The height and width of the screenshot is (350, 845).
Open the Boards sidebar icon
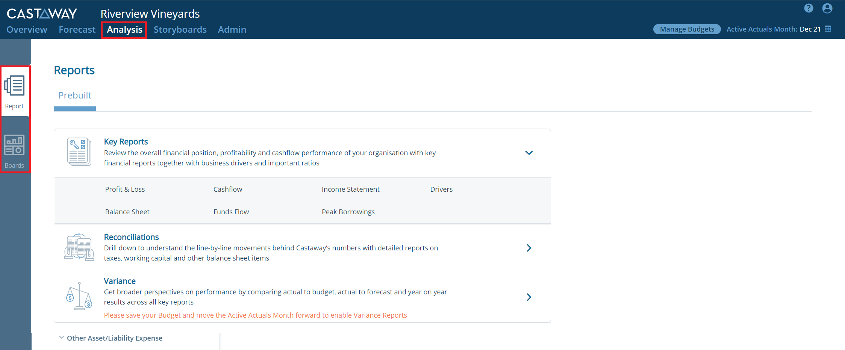point(15,151)
